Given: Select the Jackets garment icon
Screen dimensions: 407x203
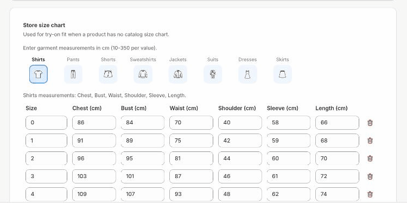Looking at the screenshot, I should pos(178,74).
